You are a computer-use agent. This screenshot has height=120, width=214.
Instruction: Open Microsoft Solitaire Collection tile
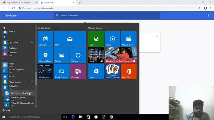coord(112,71)
